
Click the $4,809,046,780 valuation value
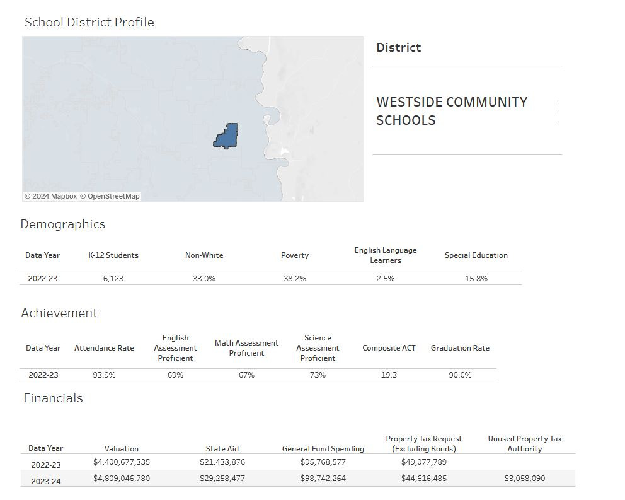click(122, 479)
